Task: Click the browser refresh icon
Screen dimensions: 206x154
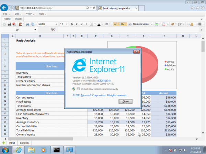Action: tap(94, 8)
